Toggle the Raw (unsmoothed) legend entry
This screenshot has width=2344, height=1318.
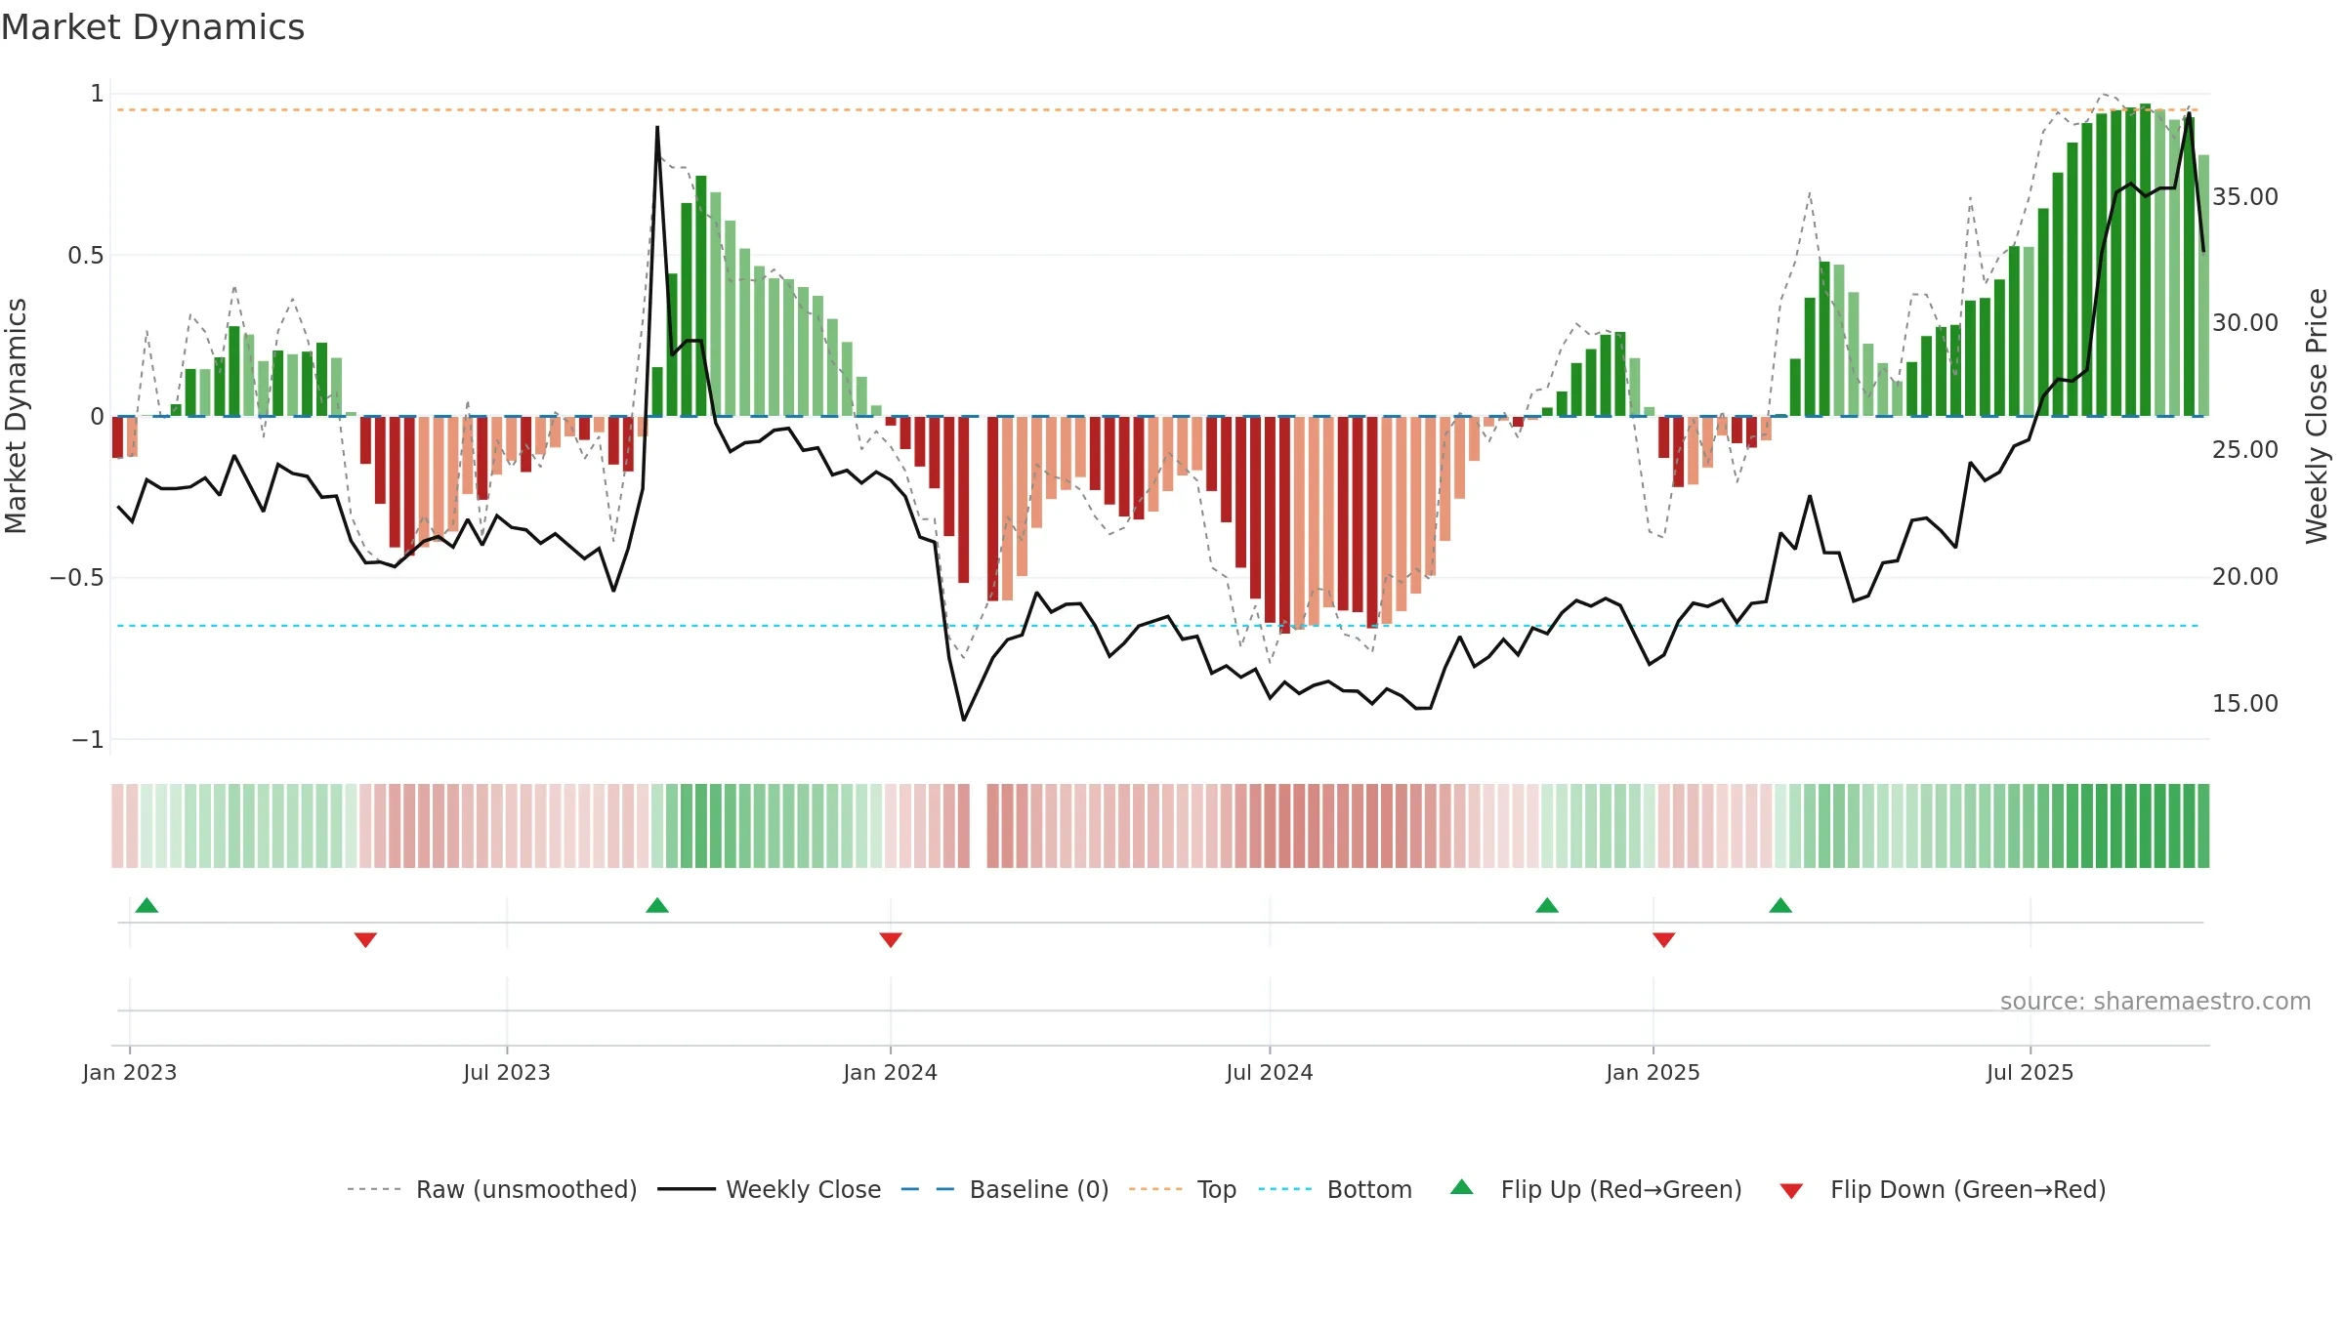(492, 1189)
